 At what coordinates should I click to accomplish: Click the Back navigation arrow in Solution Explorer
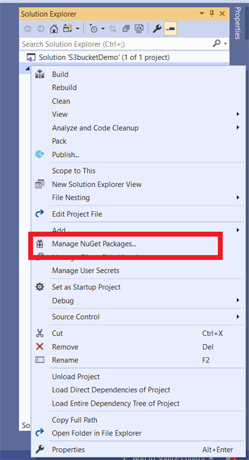tap(28, 29)
